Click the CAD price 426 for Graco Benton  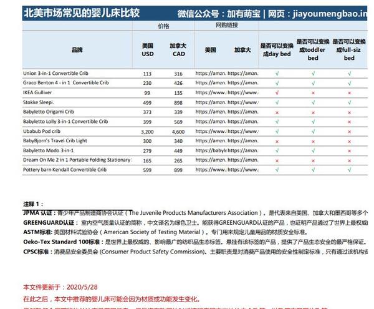tap(178, 83)
